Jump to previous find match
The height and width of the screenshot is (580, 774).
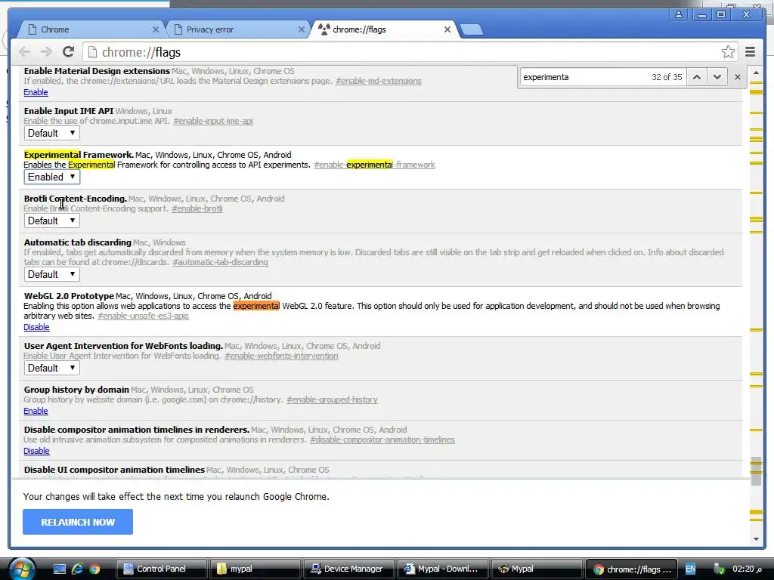(x=696, y=77)
